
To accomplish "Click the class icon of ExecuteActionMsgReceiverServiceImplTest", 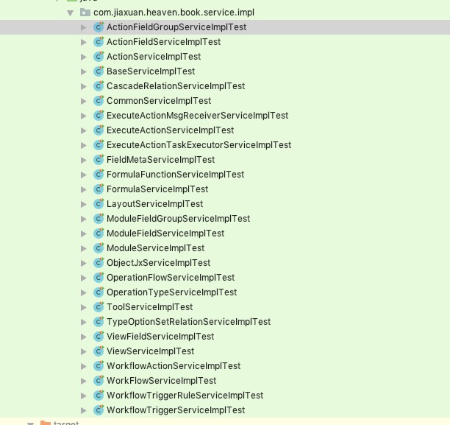I will click(99, 116).
